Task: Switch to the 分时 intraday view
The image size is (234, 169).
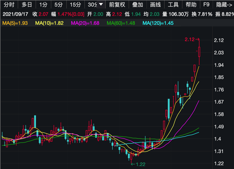Action: [x=9, y=5]
